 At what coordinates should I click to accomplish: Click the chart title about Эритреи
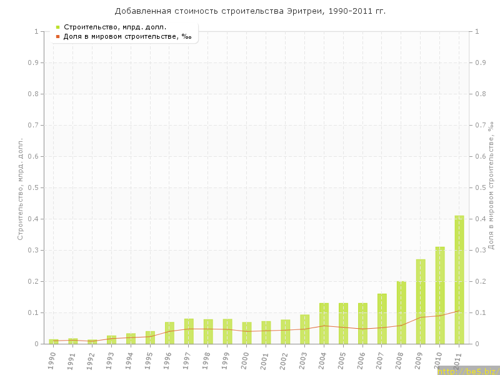click(x=250, y=11)
